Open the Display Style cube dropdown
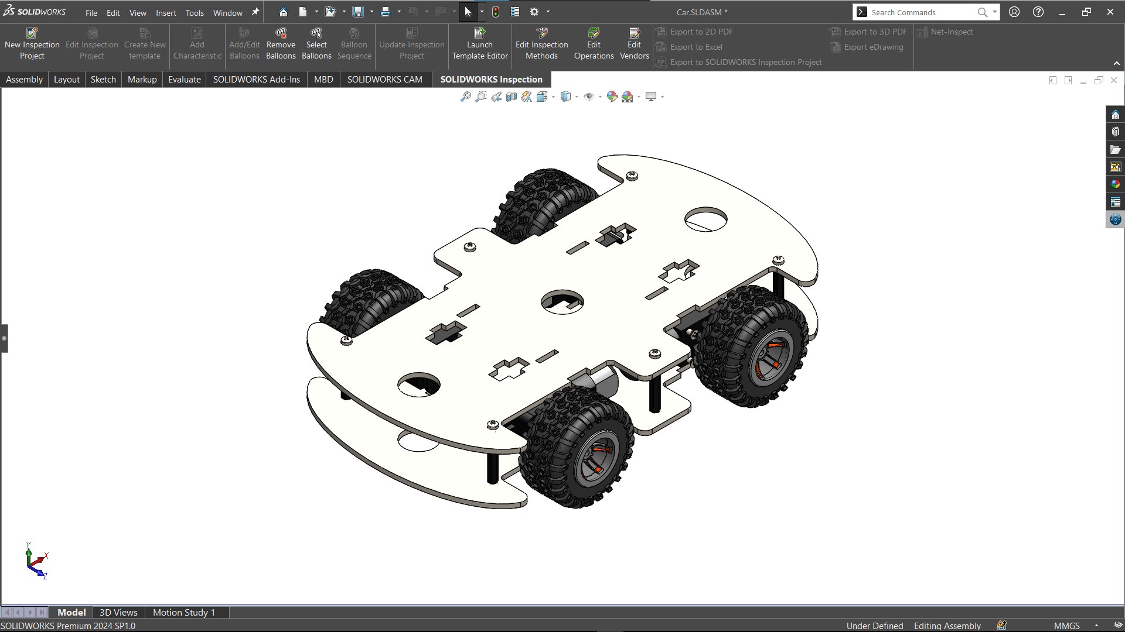Viewport: 1125px width, 632px height. (x=577, y=97)
